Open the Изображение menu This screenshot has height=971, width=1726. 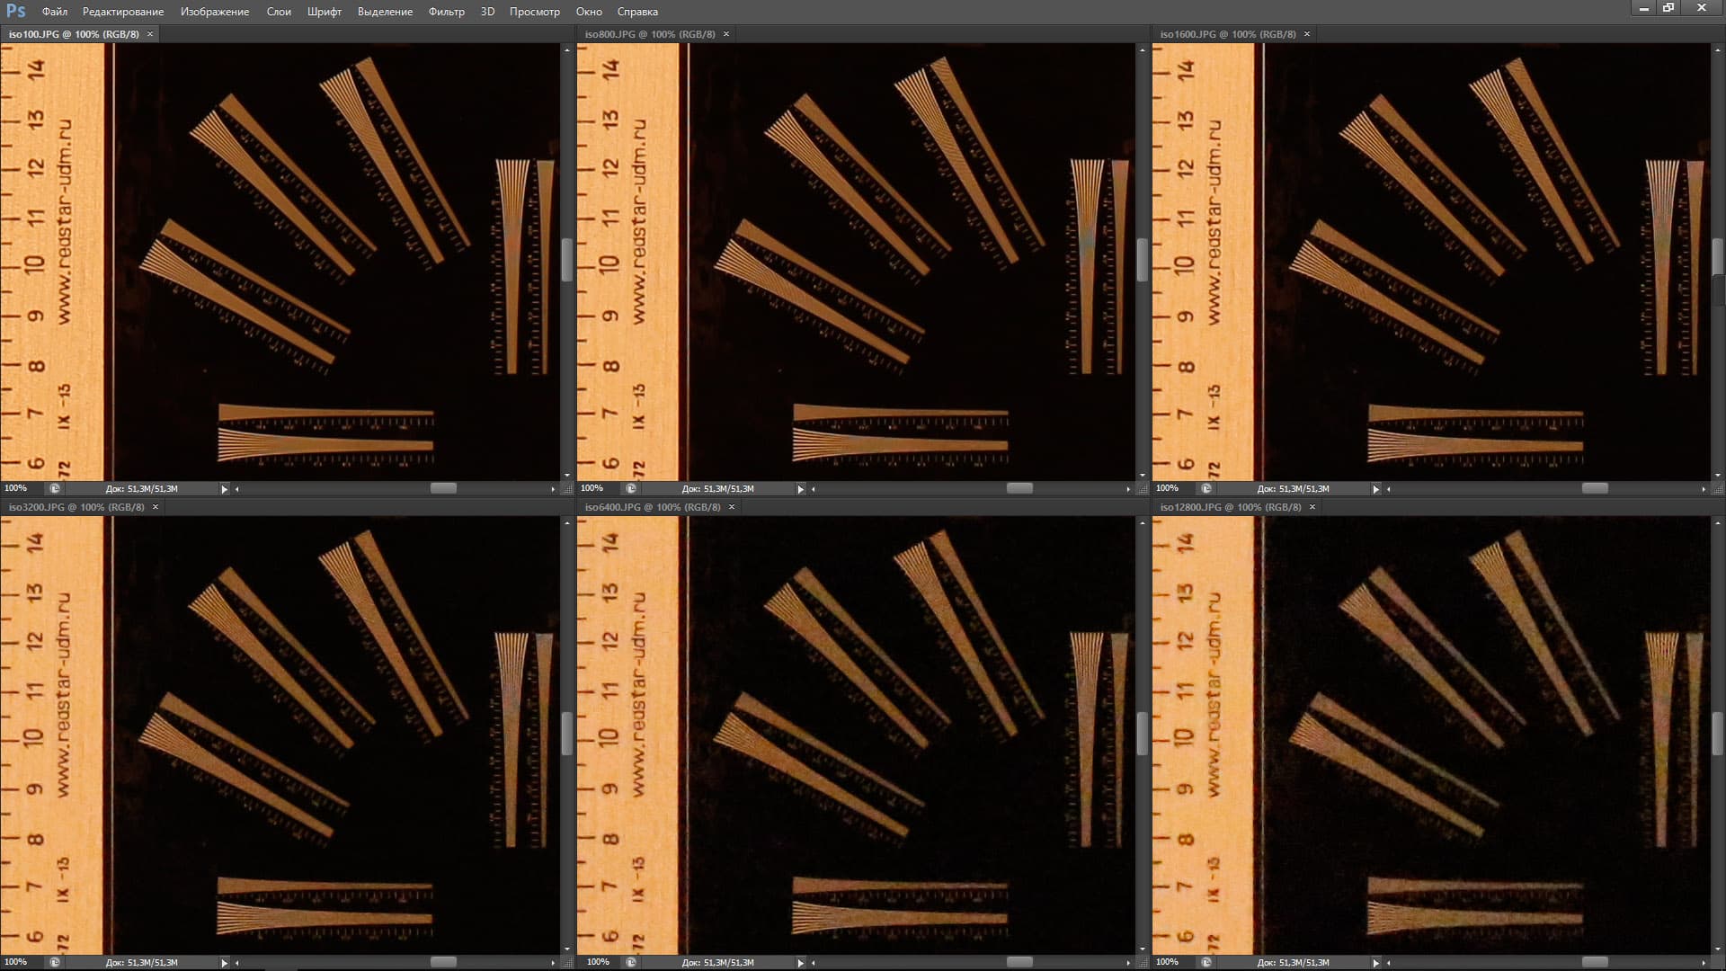215,12
